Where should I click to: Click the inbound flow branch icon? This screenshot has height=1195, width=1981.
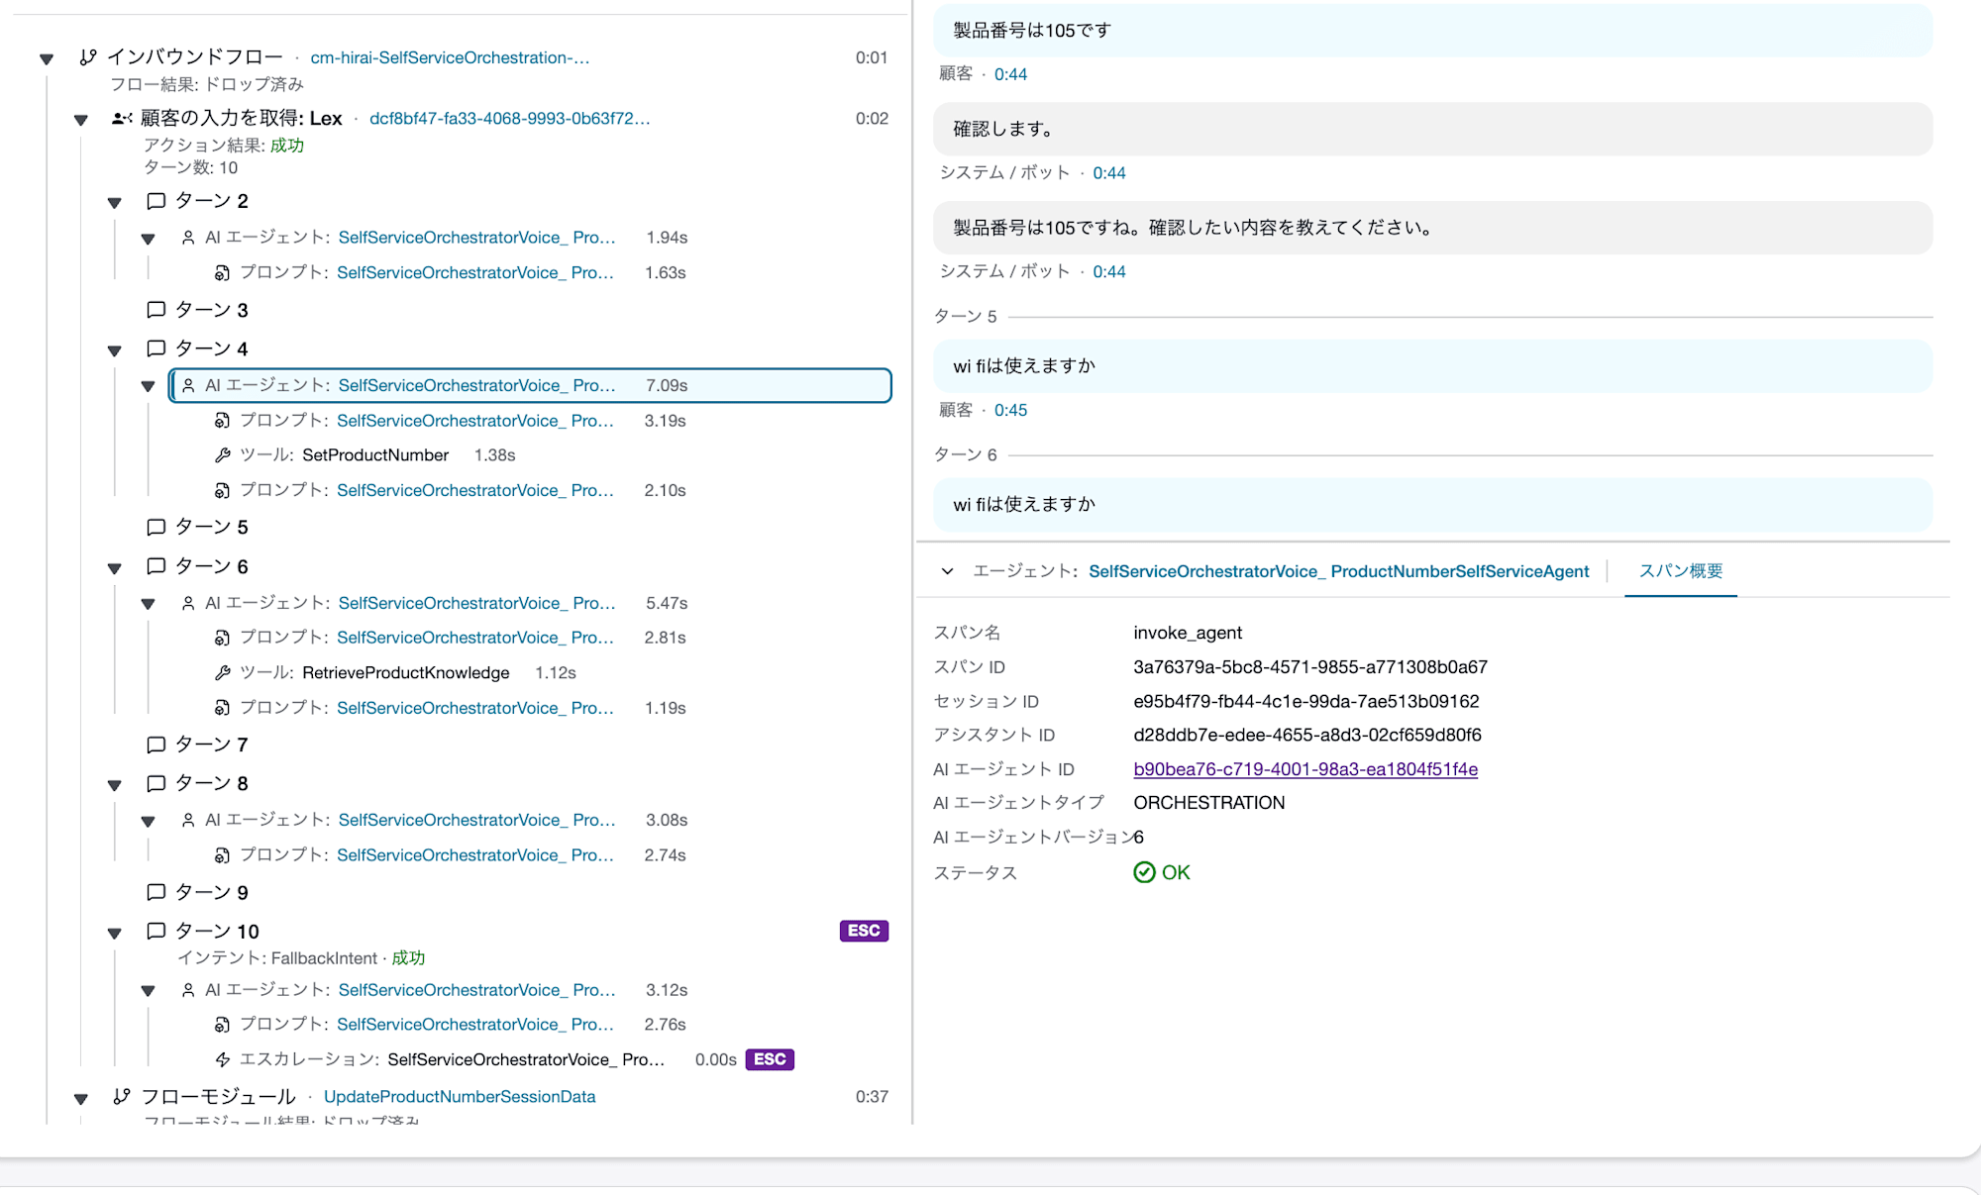click(88, 57)
